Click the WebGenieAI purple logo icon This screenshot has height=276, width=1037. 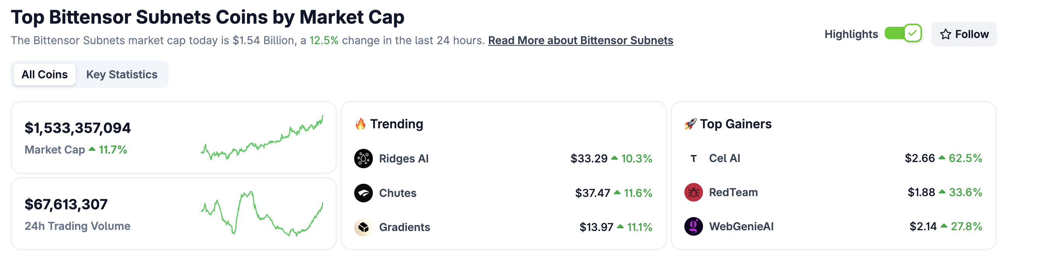(x=693, y=227)
